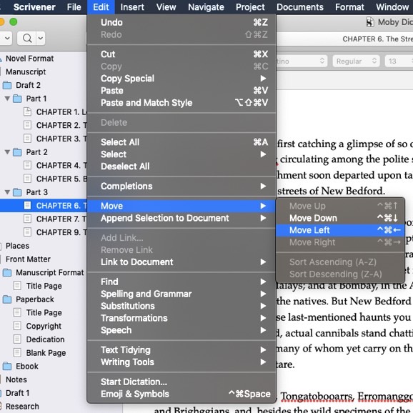The width and height of the screenshot is (413, 413).
Task: Choose Cut from the Edit menu
Action: [x=181, y=54]
